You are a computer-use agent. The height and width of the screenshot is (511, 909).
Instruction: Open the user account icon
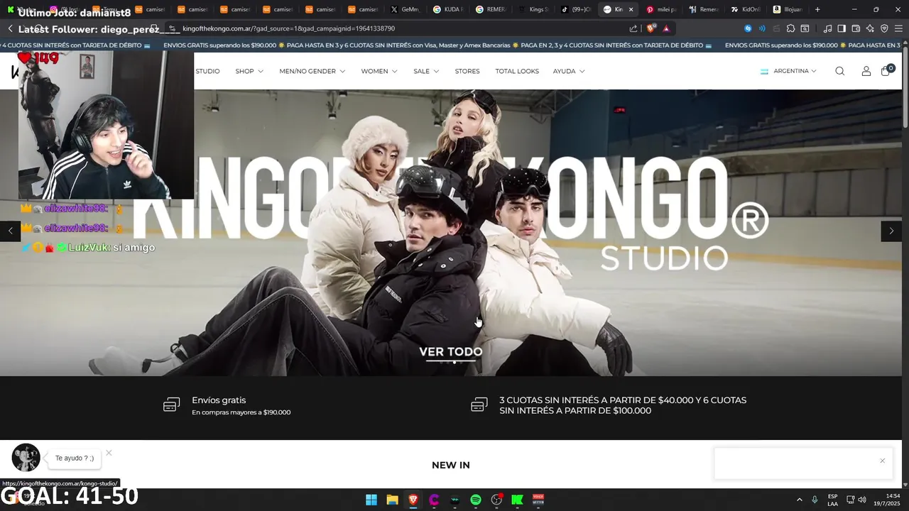pyautogui.click(x=866, y=71)
